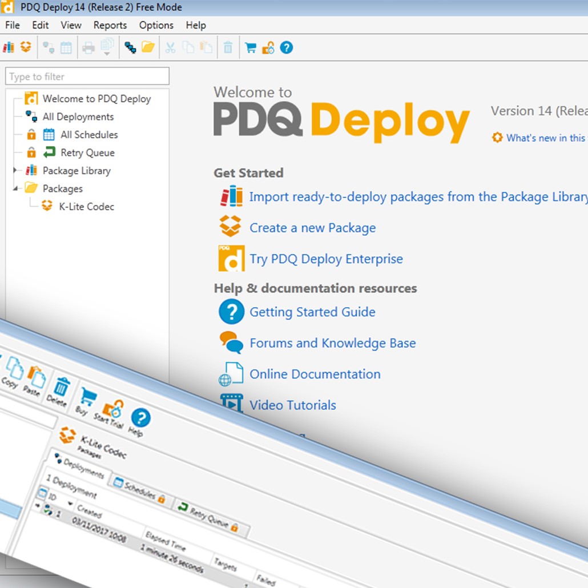Click the question mark icon beside Getting Started Guide
This screenshot has height=588, width=588.
[x=231, y=311]
